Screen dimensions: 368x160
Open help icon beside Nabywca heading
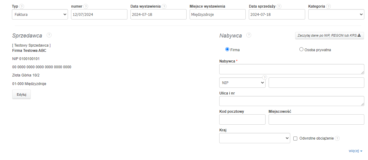click(x=249, y=35)
